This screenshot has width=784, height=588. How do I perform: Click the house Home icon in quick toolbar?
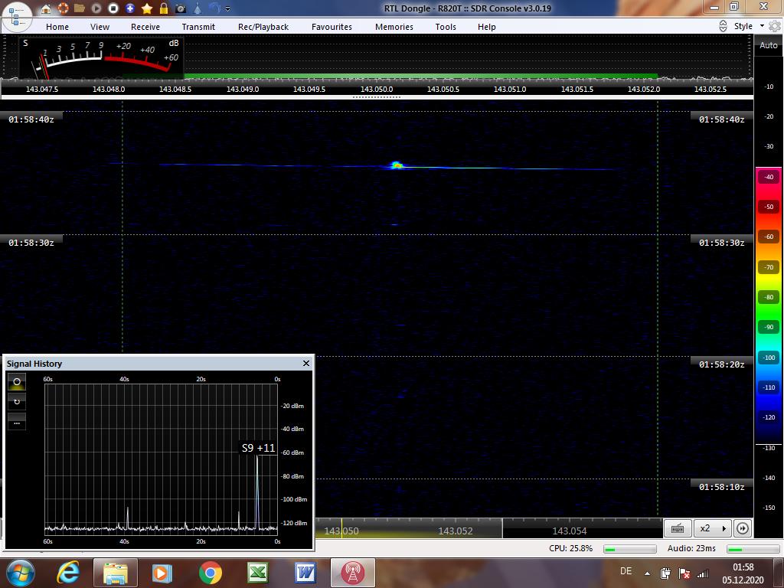point(45,8)
